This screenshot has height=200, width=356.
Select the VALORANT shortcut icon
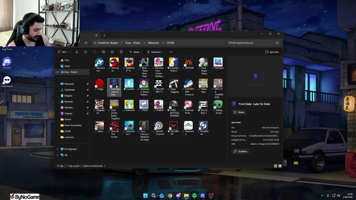[x=174, y=128]
